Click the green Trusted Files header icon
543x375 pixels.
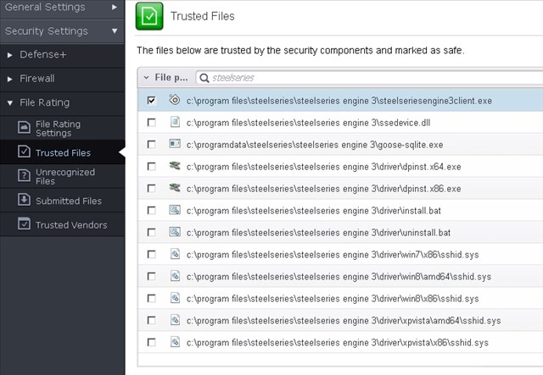[x=149, y=16]
